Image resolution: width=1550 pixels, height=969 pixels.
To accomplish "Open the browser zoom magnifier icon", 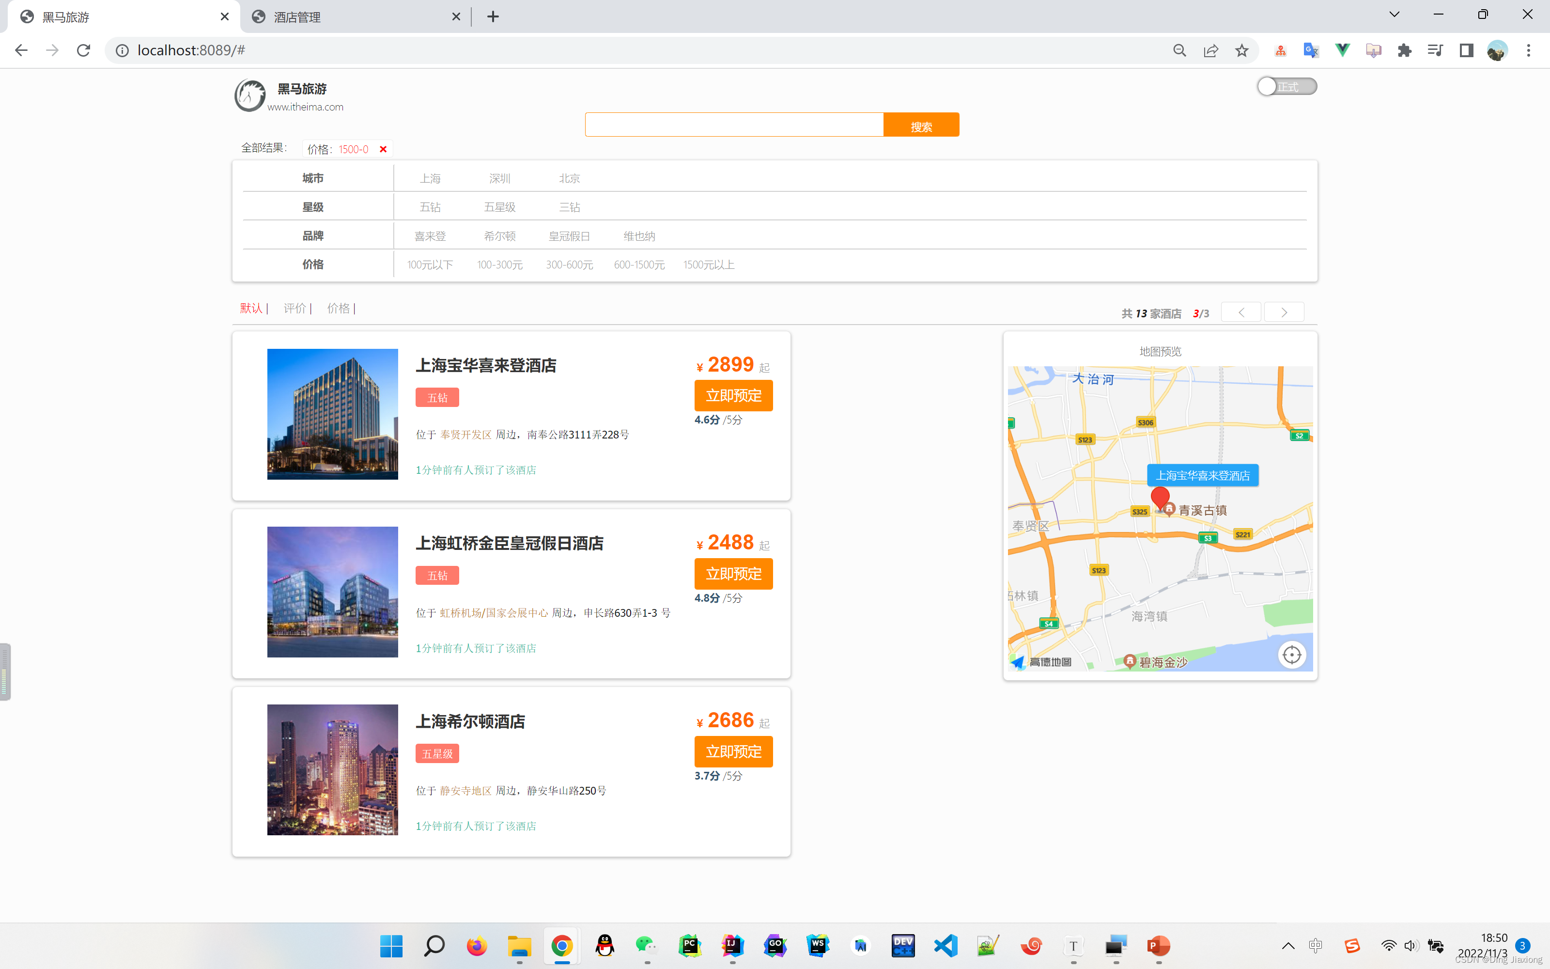I will pyautogui.click(x=1180, y=50).
